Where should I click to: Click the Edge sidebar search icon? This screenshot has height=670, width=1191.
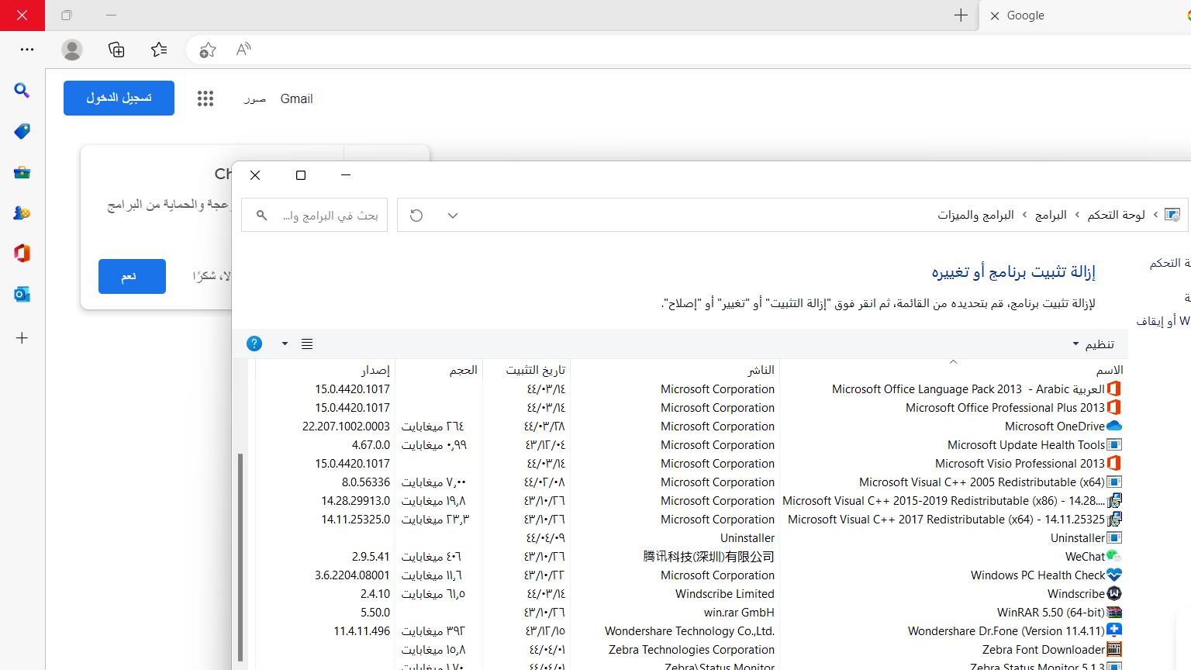click(x=22, y=91)
